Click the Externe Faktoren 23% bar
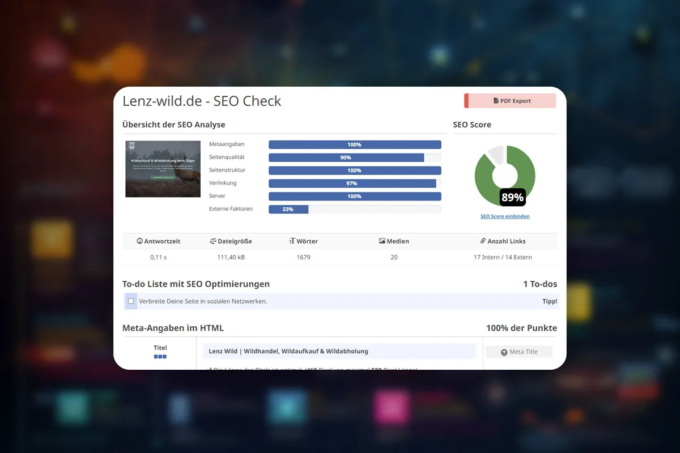The height and width of the screenshot is (453, 680). pos(355,209)
